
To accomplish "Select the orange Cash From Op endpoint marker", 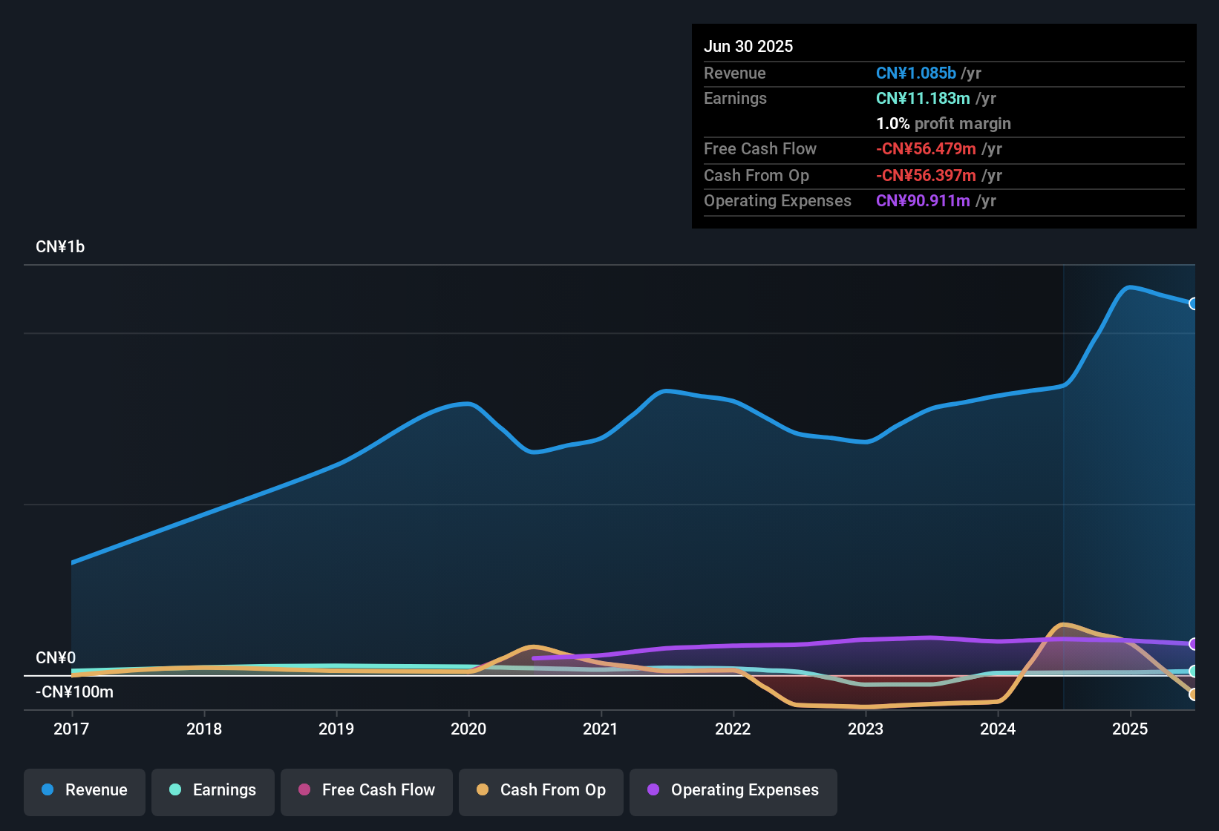I will coord(1194,694).
